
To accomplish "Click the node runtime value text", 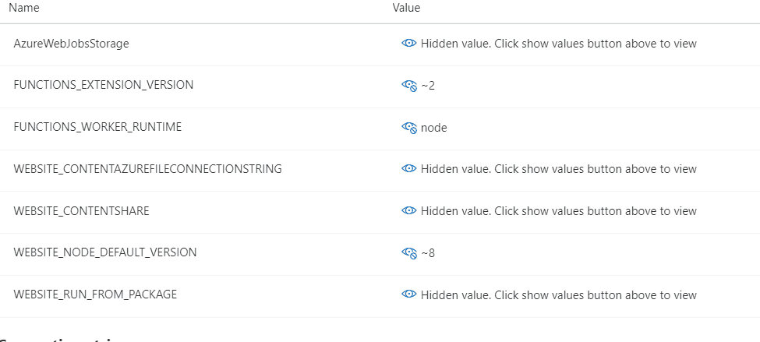I will coord(434,128).
